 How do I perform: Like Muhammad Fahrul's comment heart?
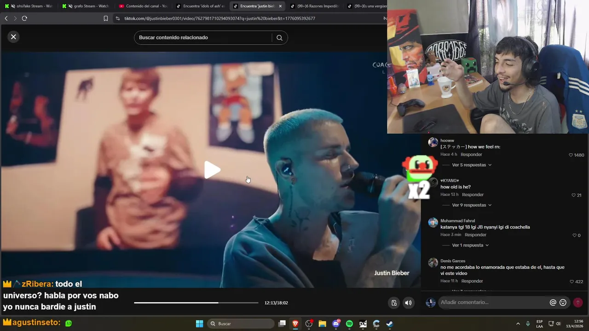coord(574,235)
